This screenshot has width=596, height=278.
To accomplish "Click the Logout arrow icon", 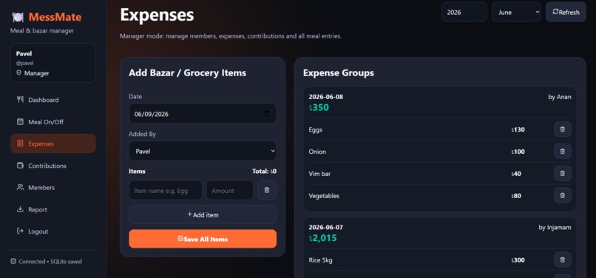I will [20, 231].
